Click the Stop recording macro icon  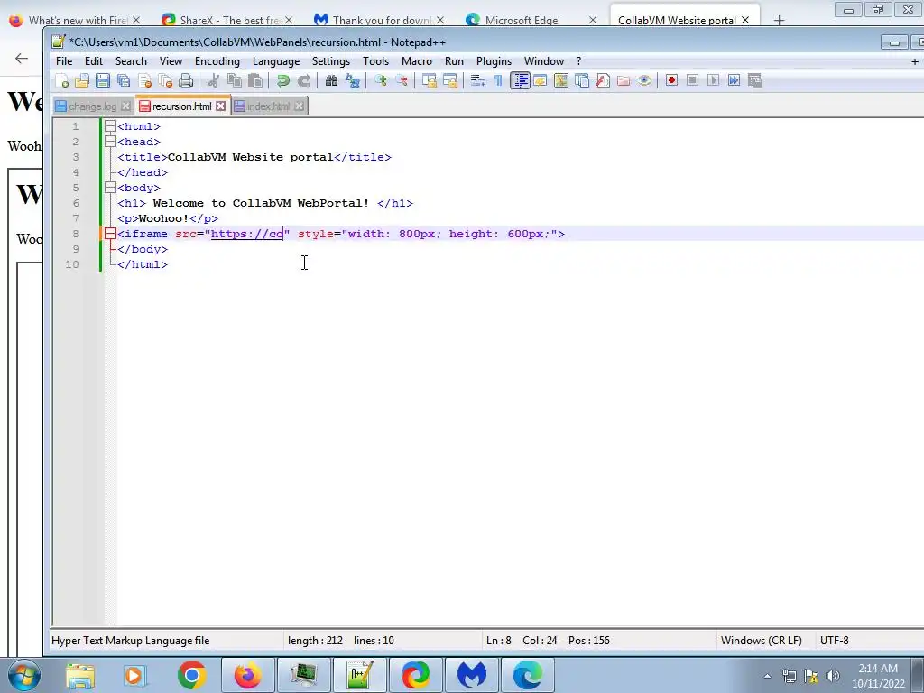tap(692, 80)
